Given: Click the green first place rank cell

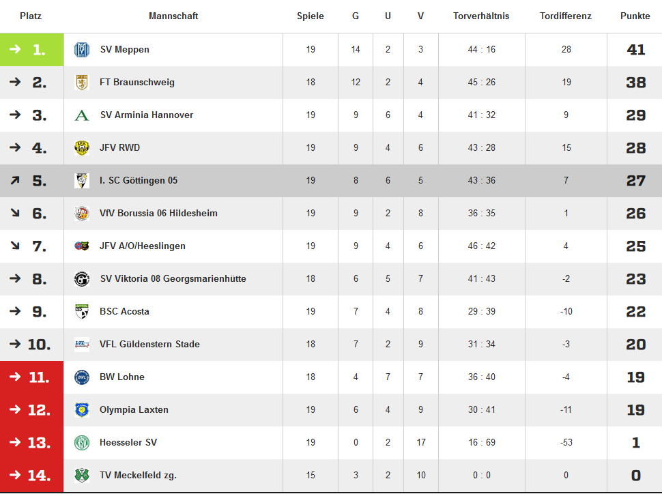Looking at the screenshot, I should click(32, 50).
